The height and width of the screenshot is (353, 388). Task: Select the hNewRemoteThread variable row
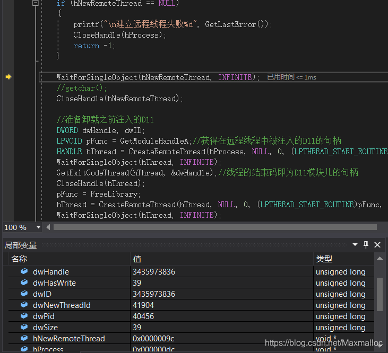pyautogui.click(x=191, y=339)
